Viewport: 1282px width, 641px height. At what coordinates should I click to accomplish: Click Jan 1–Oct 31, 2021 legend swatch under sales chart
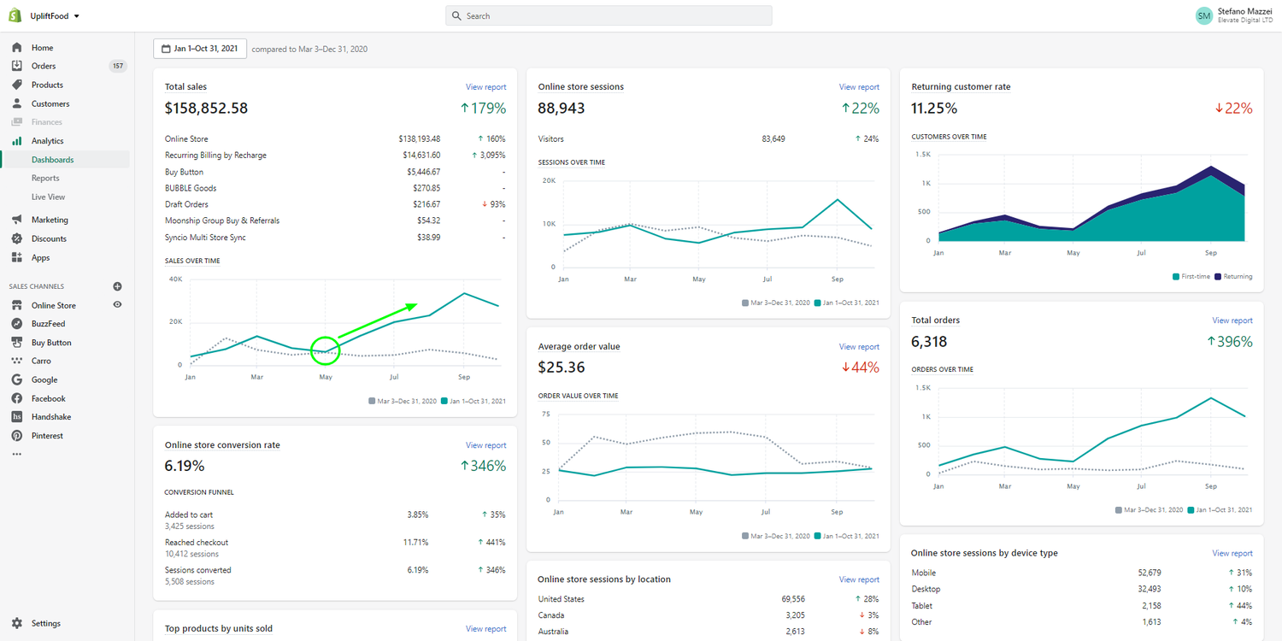(x=444, y=400)
